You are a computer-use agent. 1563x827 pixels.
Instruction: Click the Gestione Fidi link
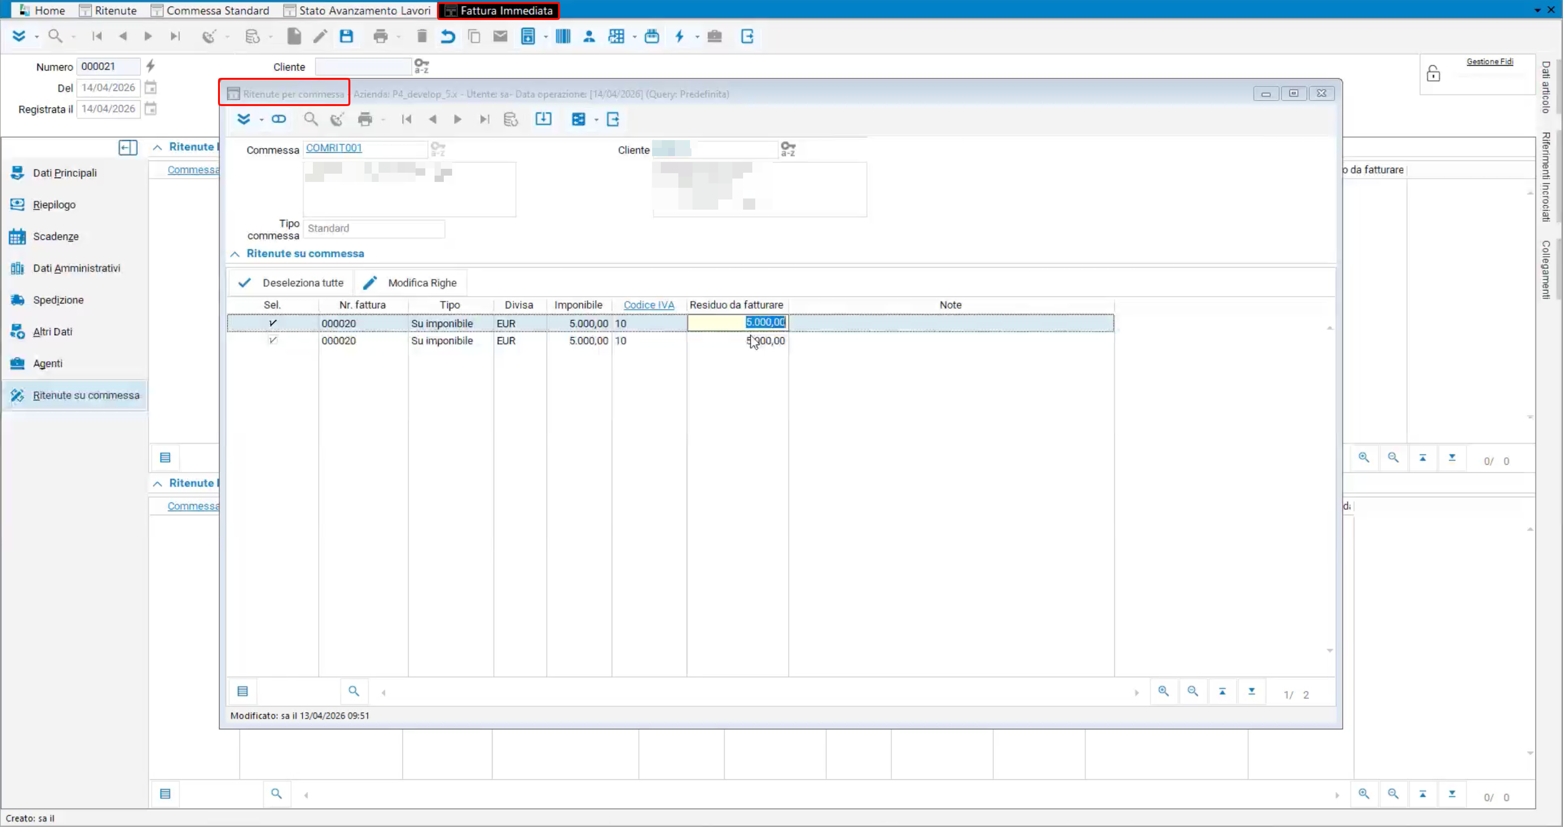(1490, 61)
